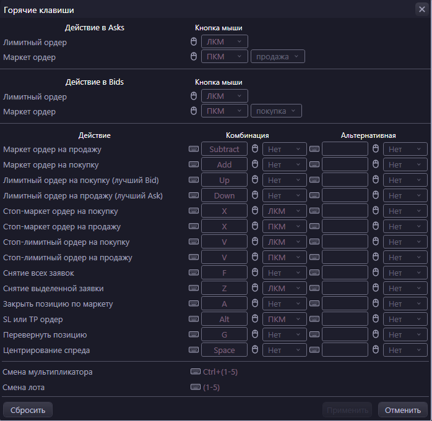
Task: Click keyboard icon next to Смена лота
Action: pos(196,387)
